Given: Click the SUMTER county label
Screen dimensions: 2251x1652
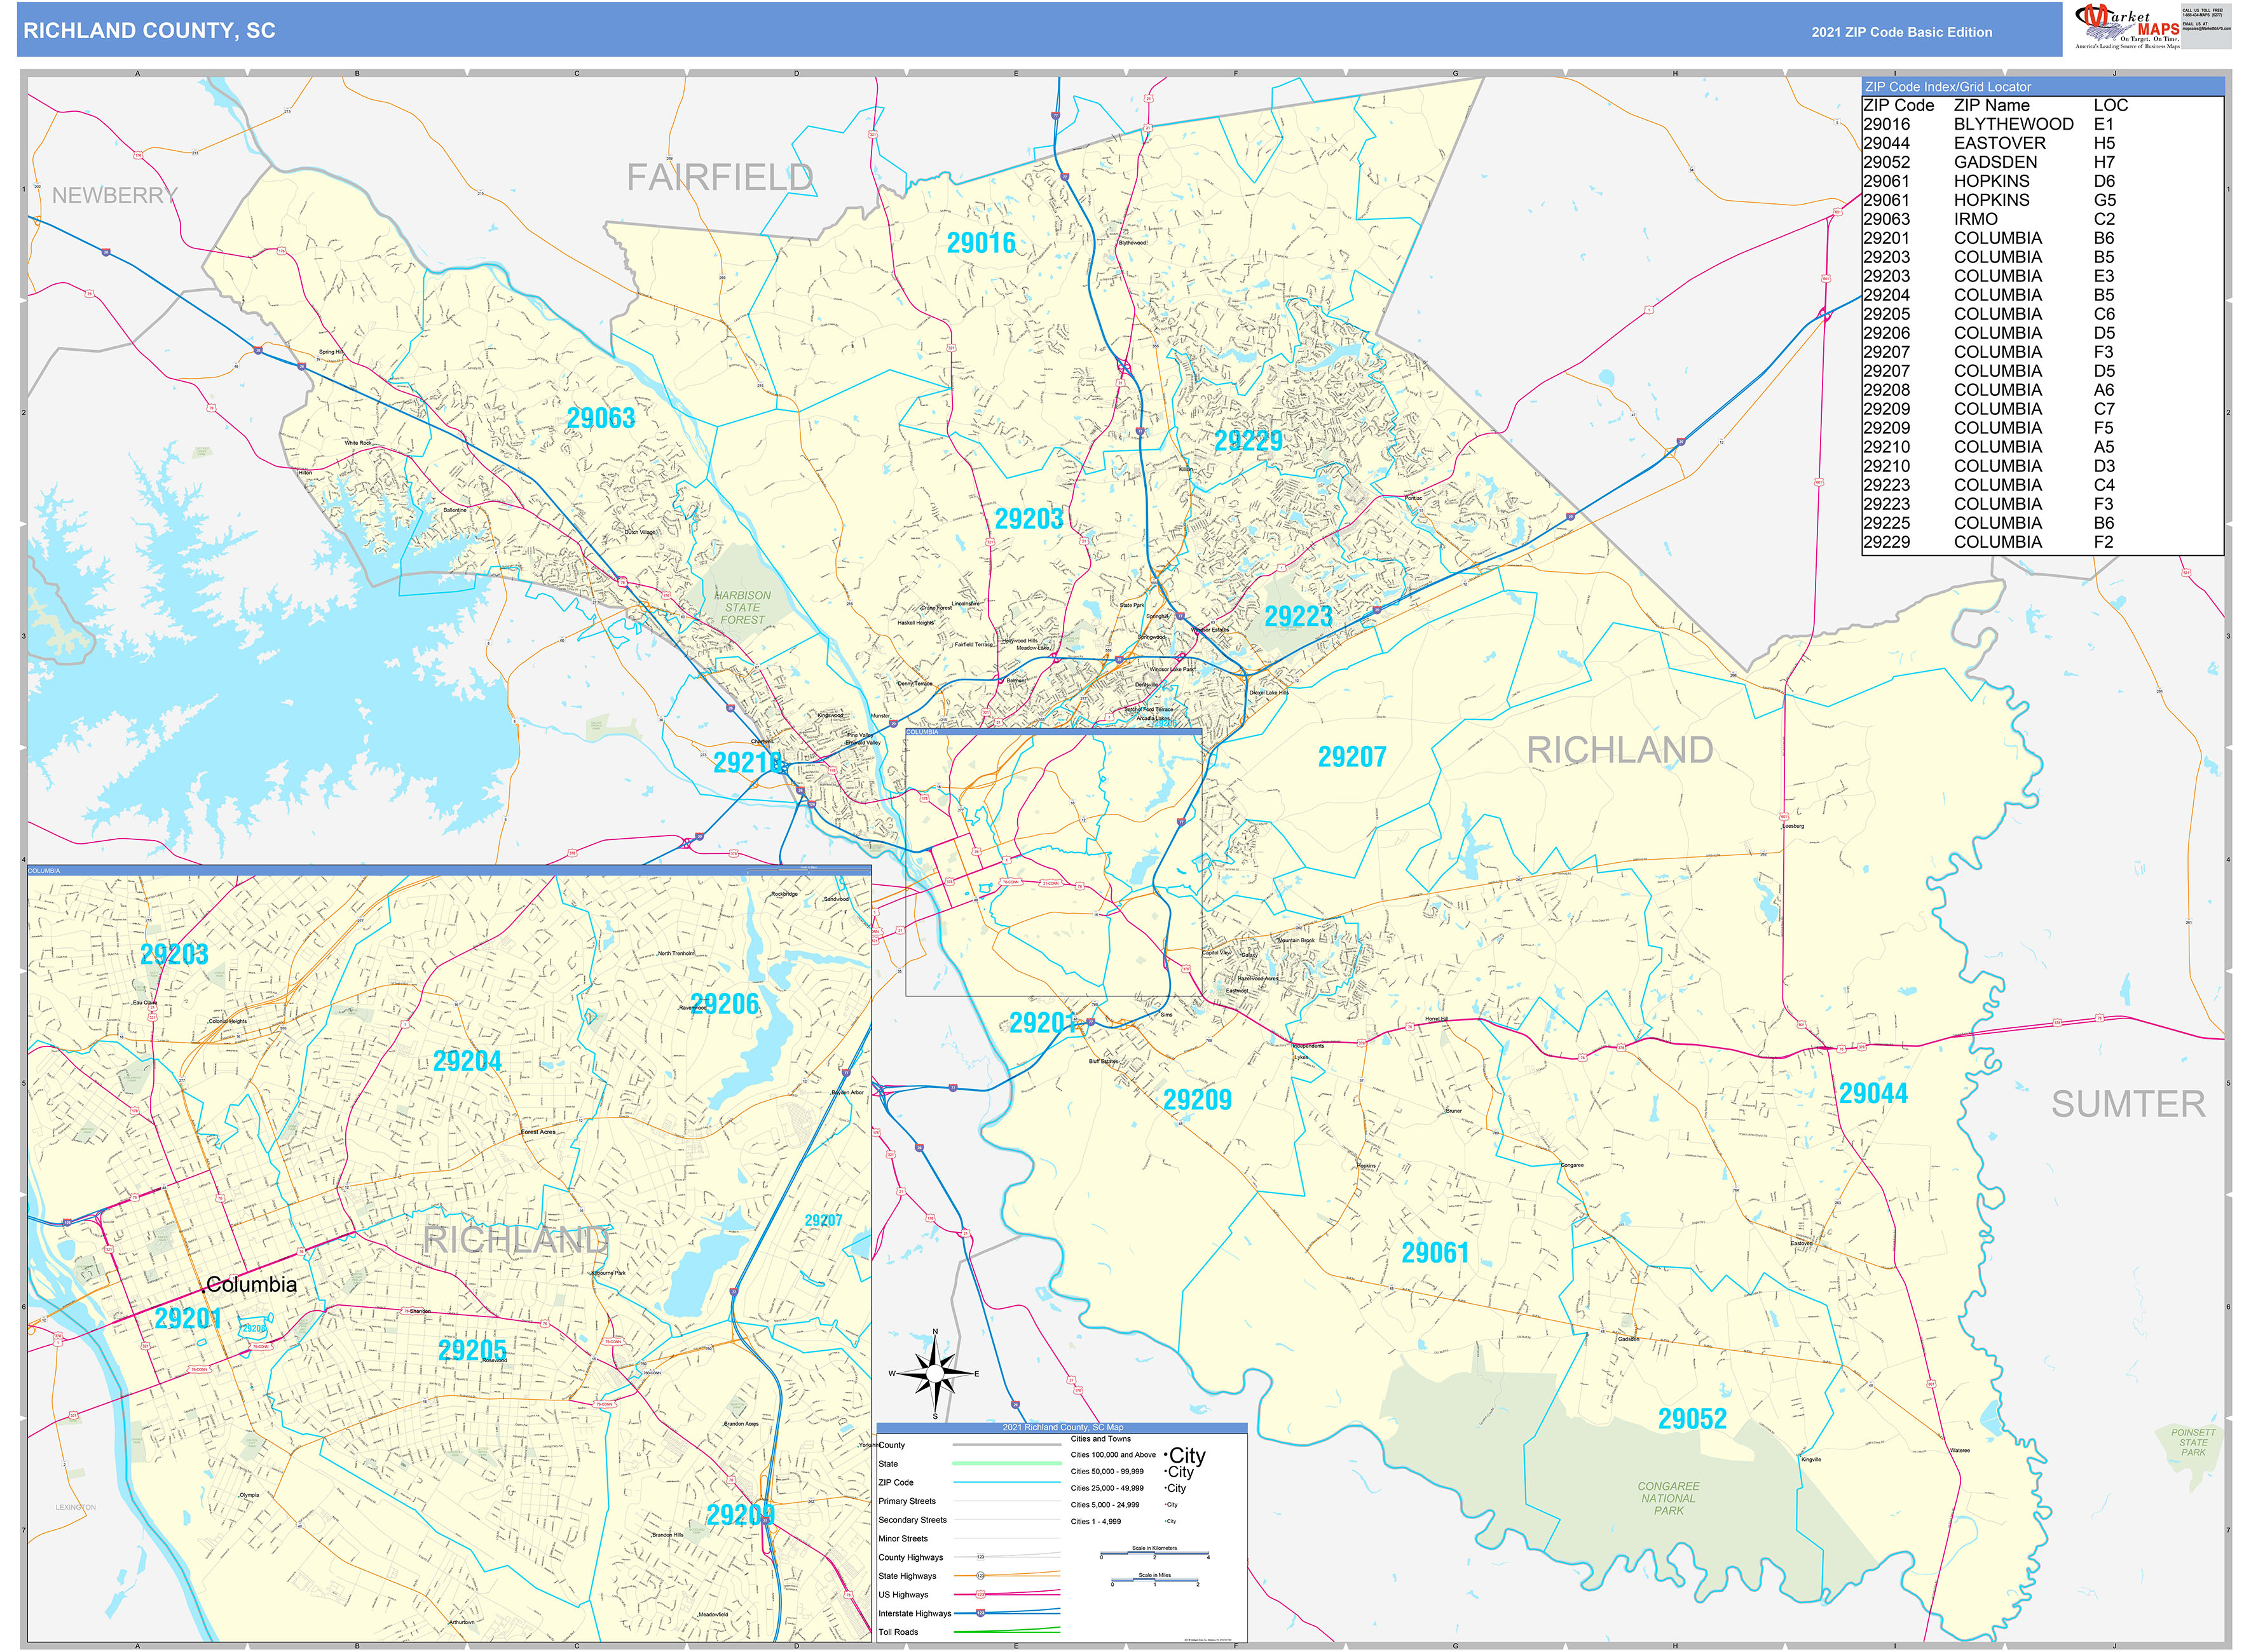Looking at the screenshot, I should coord(2128,1105).
